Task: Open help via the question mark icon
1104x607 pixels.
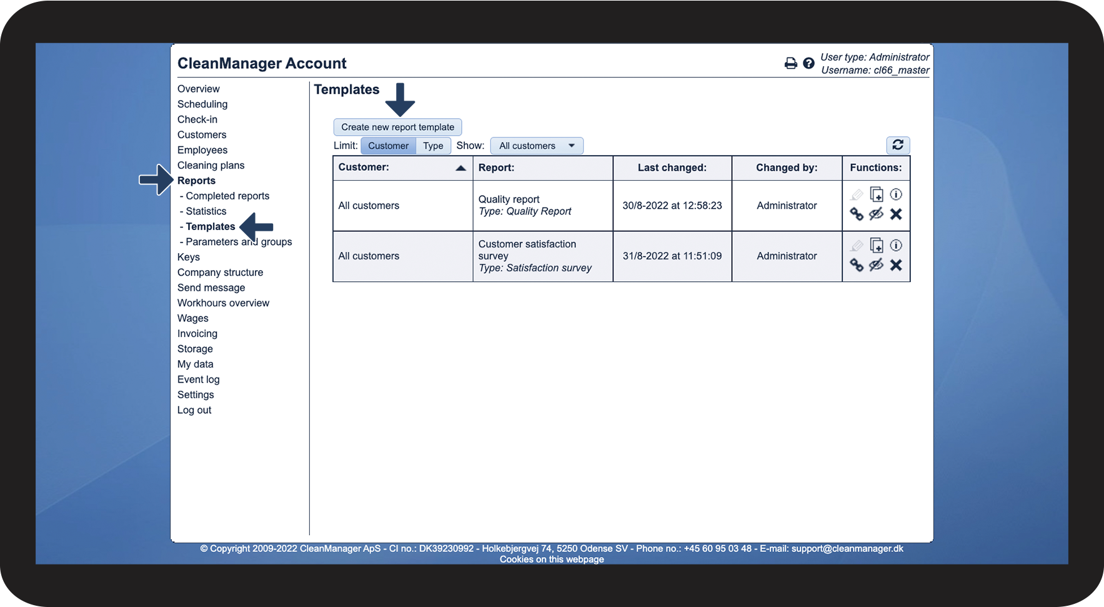Action: (808, 63)
